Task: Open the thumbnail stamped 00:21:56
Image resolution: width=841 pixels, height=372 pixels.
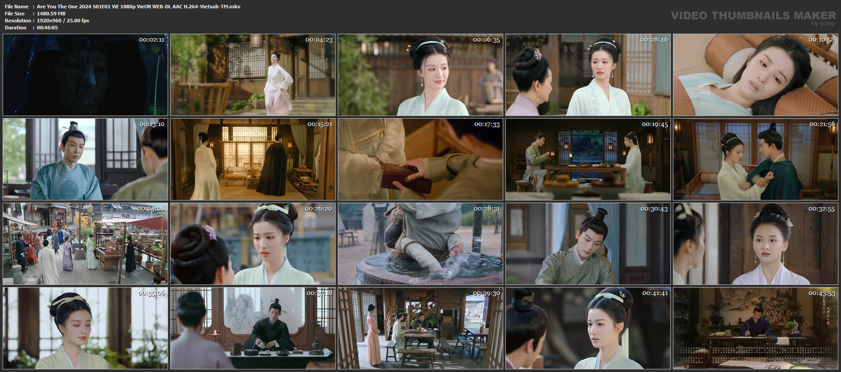Action: coord(755,159)
